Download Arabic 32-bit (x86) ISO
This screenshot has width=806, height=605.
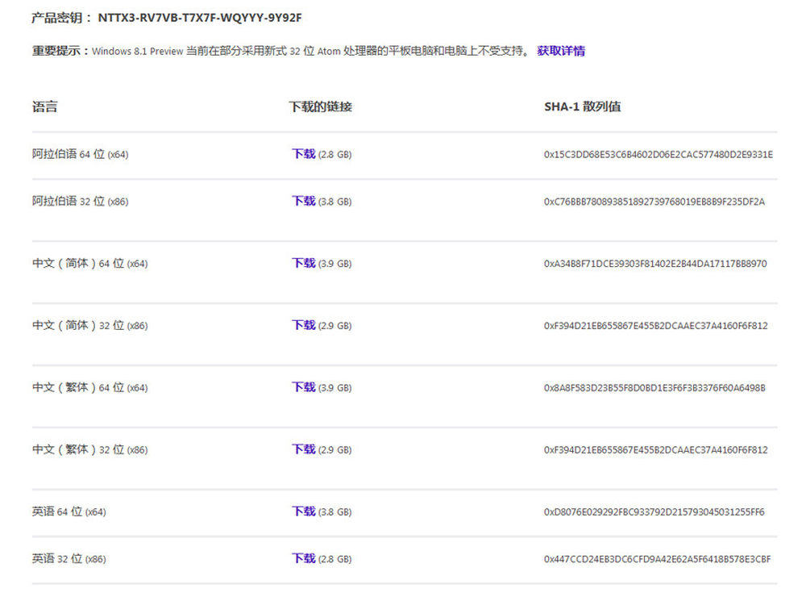pos(303,201)
